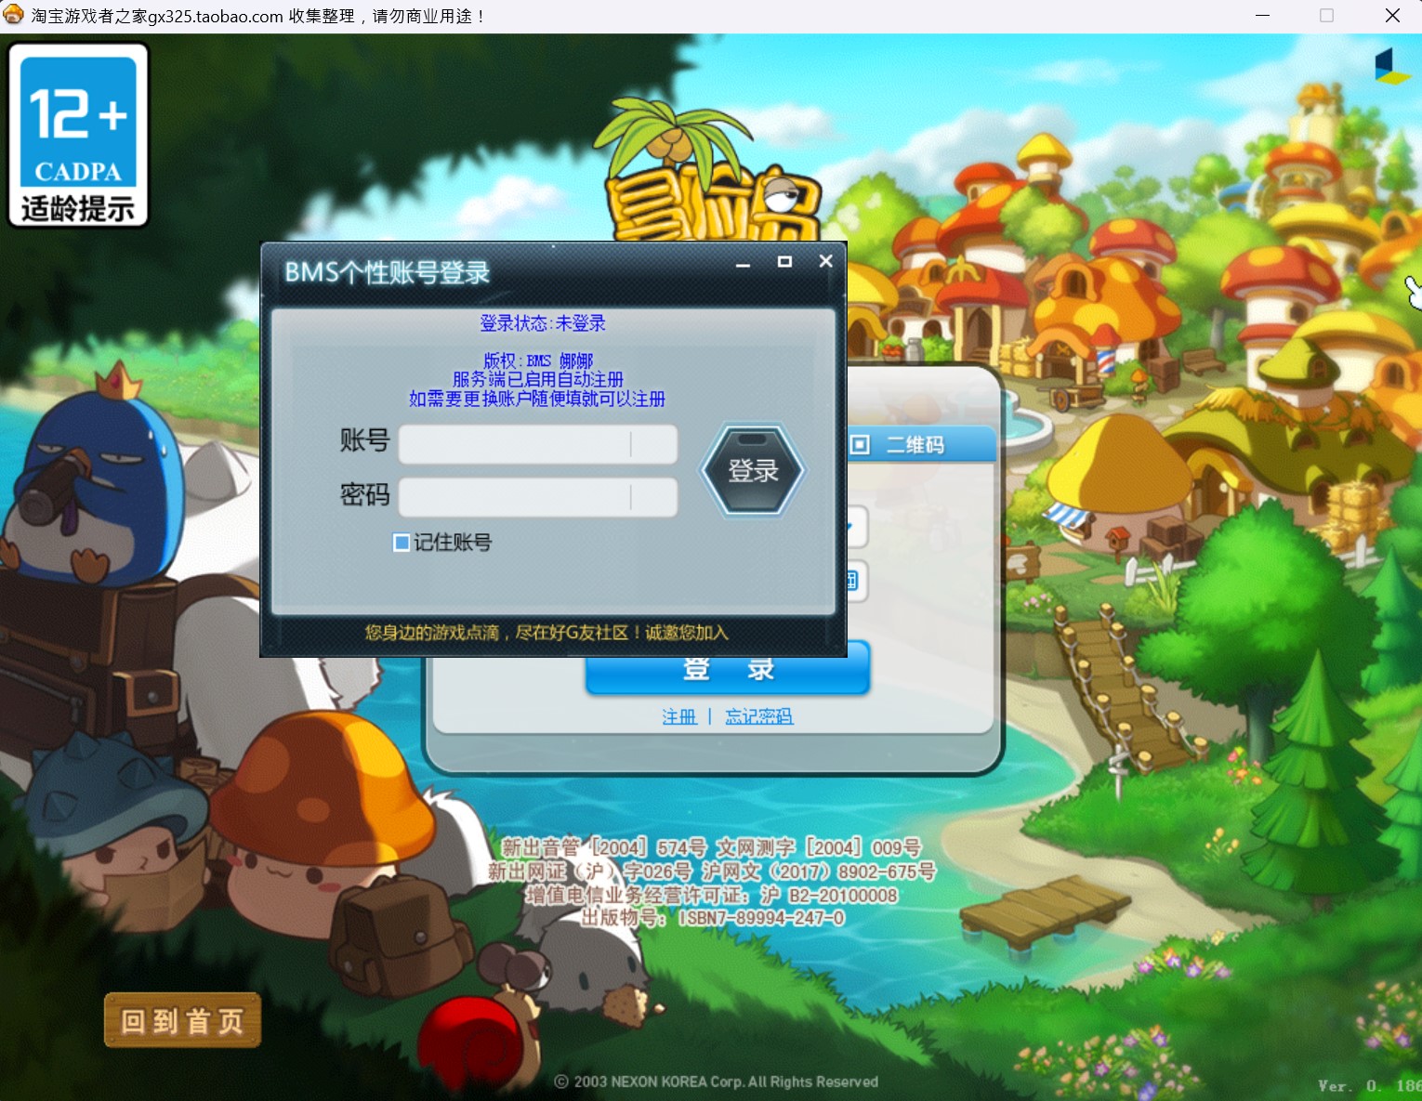Open the 忘记密码 forgot password link

[x=759, y=716]
